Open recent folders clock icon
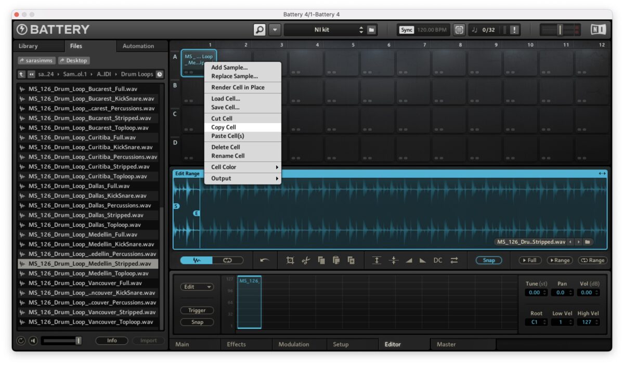 pyautogui.click(x=160, y=74)
